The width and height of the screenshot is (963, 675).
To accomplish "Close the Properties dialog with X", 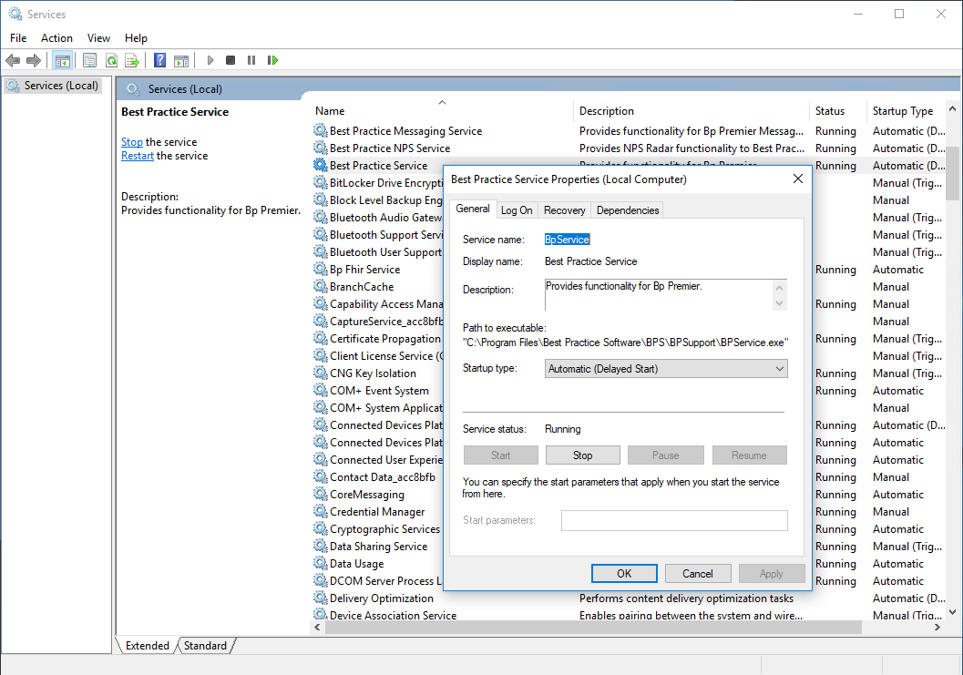I will point(798,179).
